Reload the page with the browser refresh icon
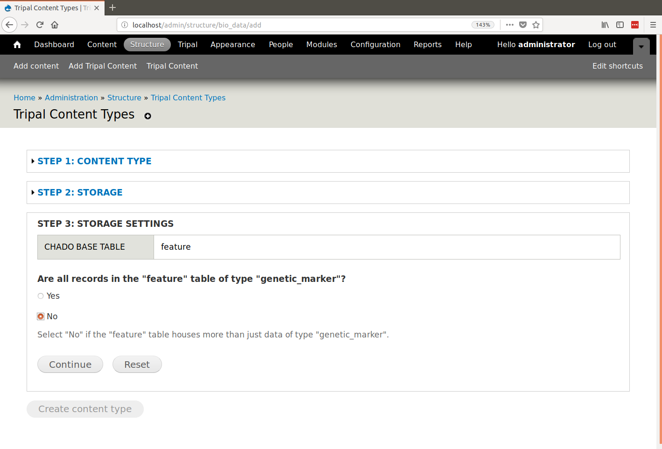This screenshot has height=449, width=662. pos(40,25)
